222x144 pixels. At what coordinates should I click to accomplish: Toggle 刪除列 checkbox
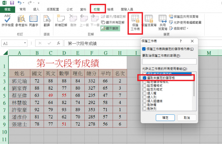click(x=145, y=108)
